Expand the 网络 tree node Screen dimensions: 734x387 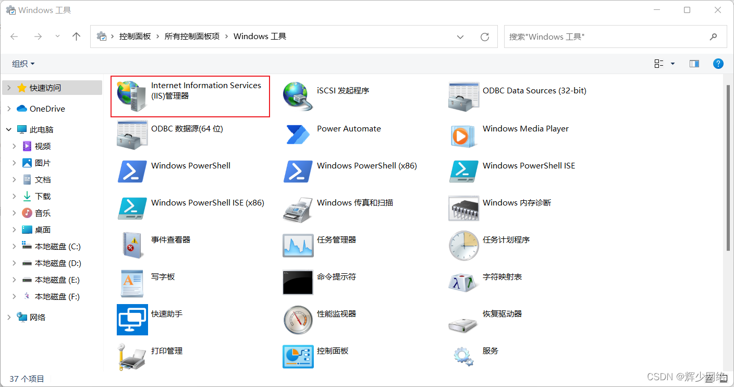(x=9, y=318)
